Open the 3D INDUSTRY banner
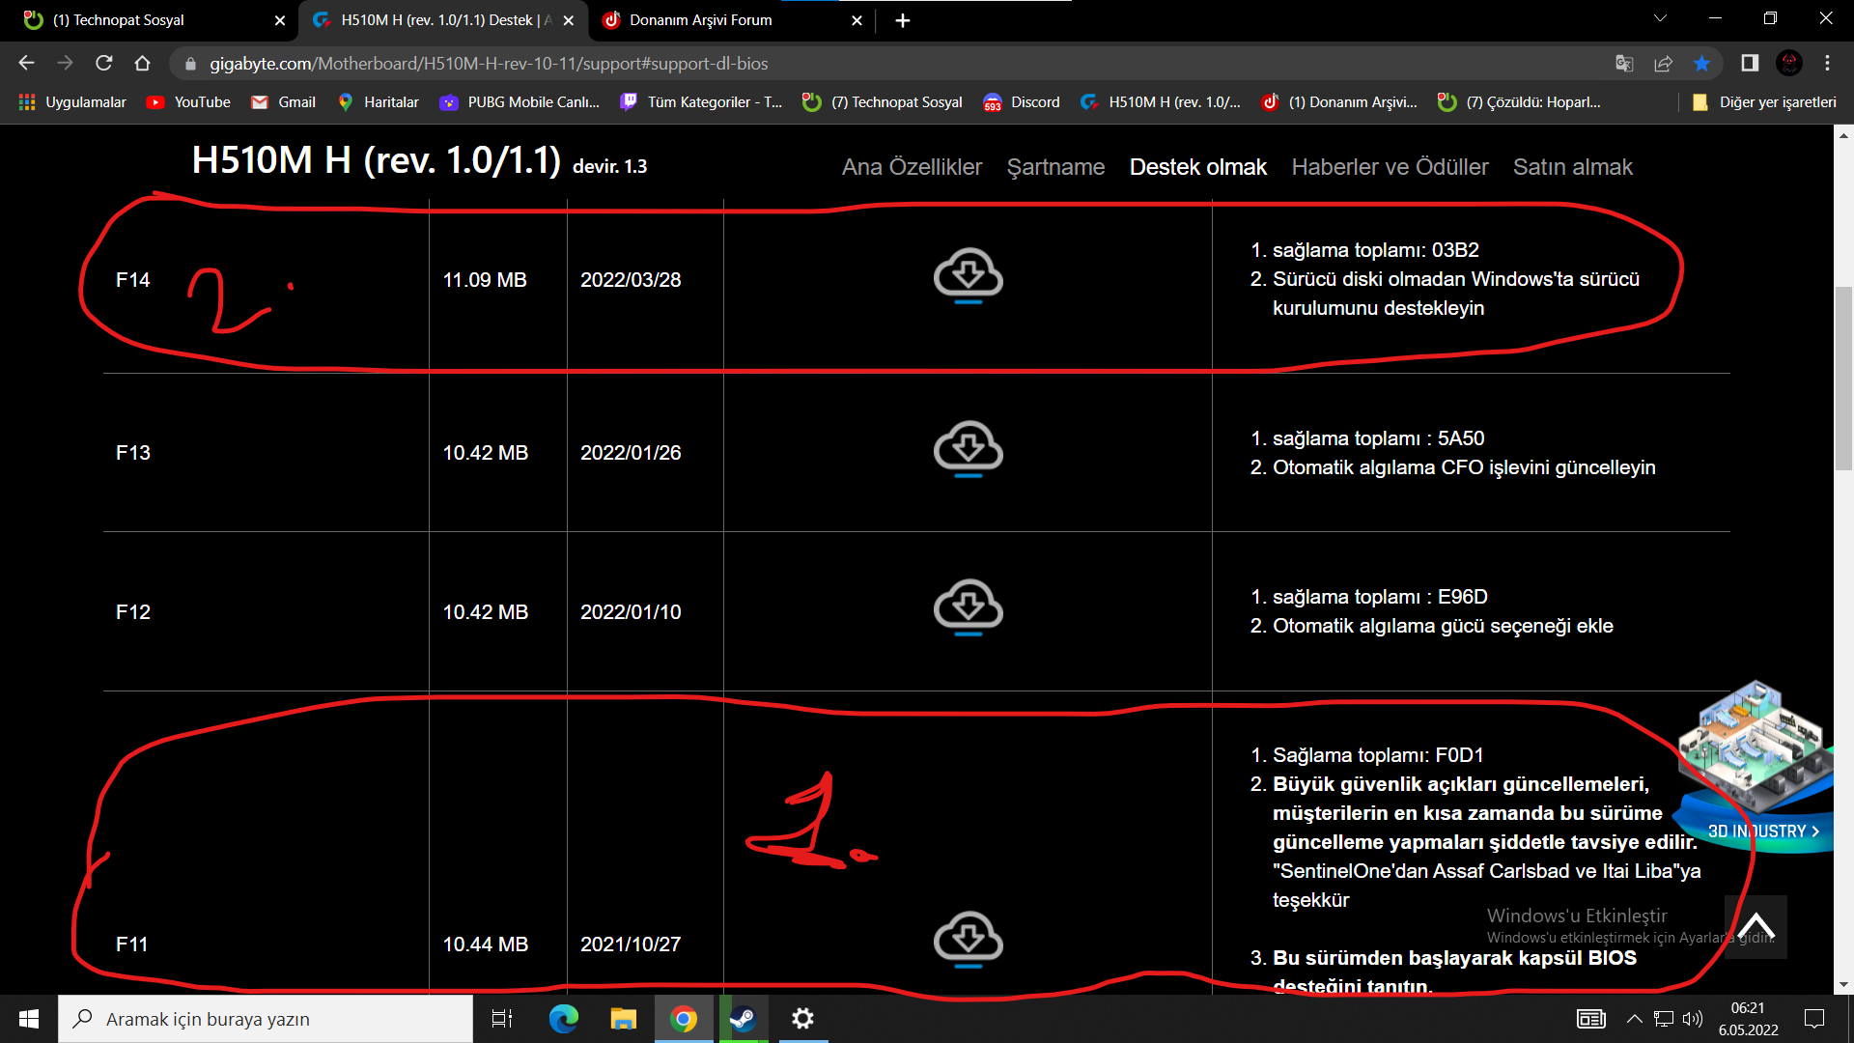Image resolution: width=1854 pixels, height=1043 pixels. (x=1762, y=831)
